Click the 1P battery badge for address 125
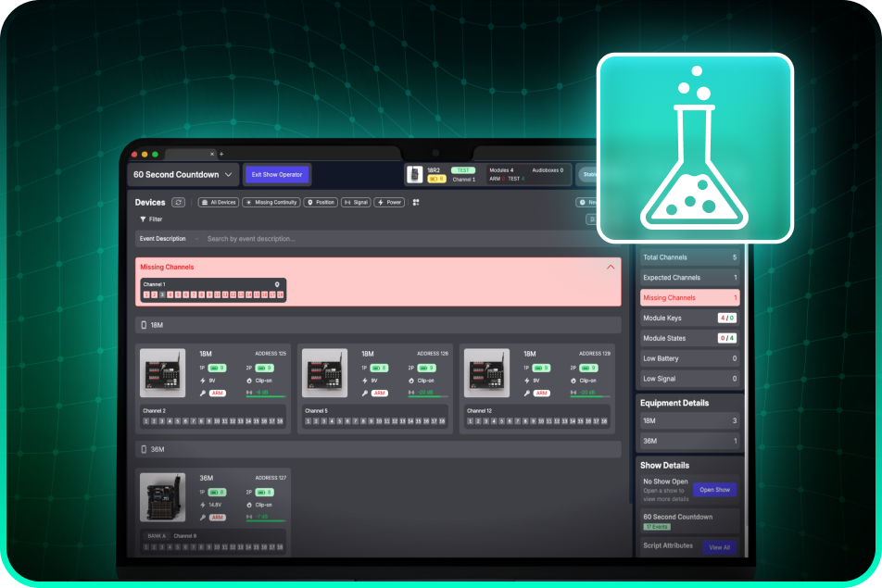This screenshot has width=882, height=588. click(217, 369)
